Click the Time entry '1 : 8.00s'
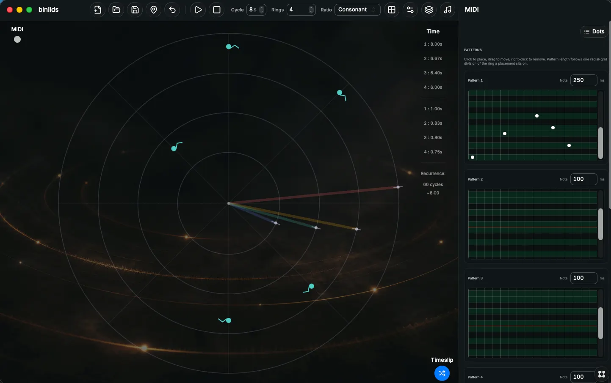611x383 pixels. (x=433, y=44)
